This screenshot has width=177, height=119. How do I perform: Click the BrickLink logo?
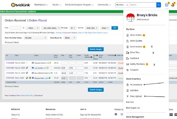coord(21,5)
